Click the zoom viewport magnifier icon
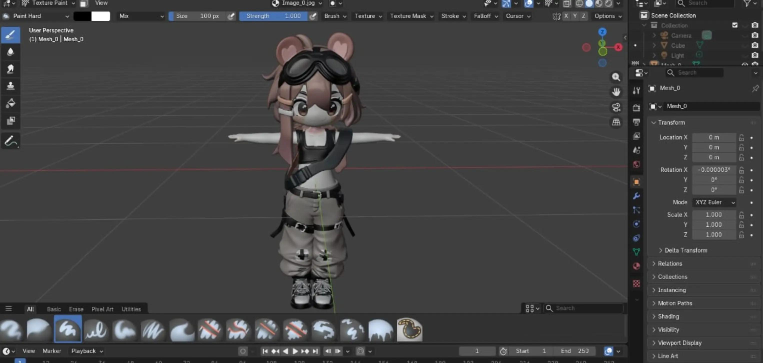The height and width of the screenshot is (363, 763). pos(616,77)
